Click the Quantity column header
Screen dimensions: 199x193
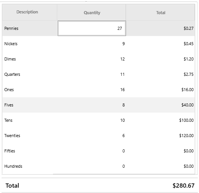(x=91, y=12)
